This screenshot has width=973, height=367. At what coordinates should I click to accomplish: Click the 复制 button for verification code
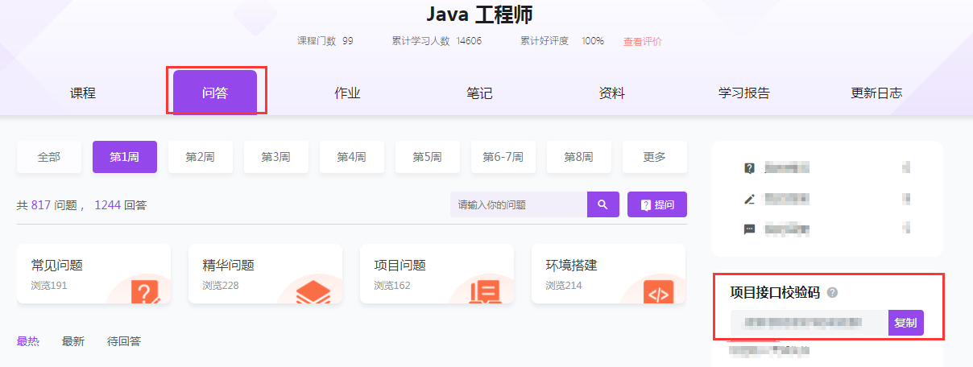click(906, 323)
